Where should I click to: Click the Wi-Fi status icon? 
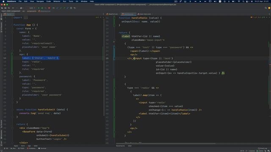(239, 1)
